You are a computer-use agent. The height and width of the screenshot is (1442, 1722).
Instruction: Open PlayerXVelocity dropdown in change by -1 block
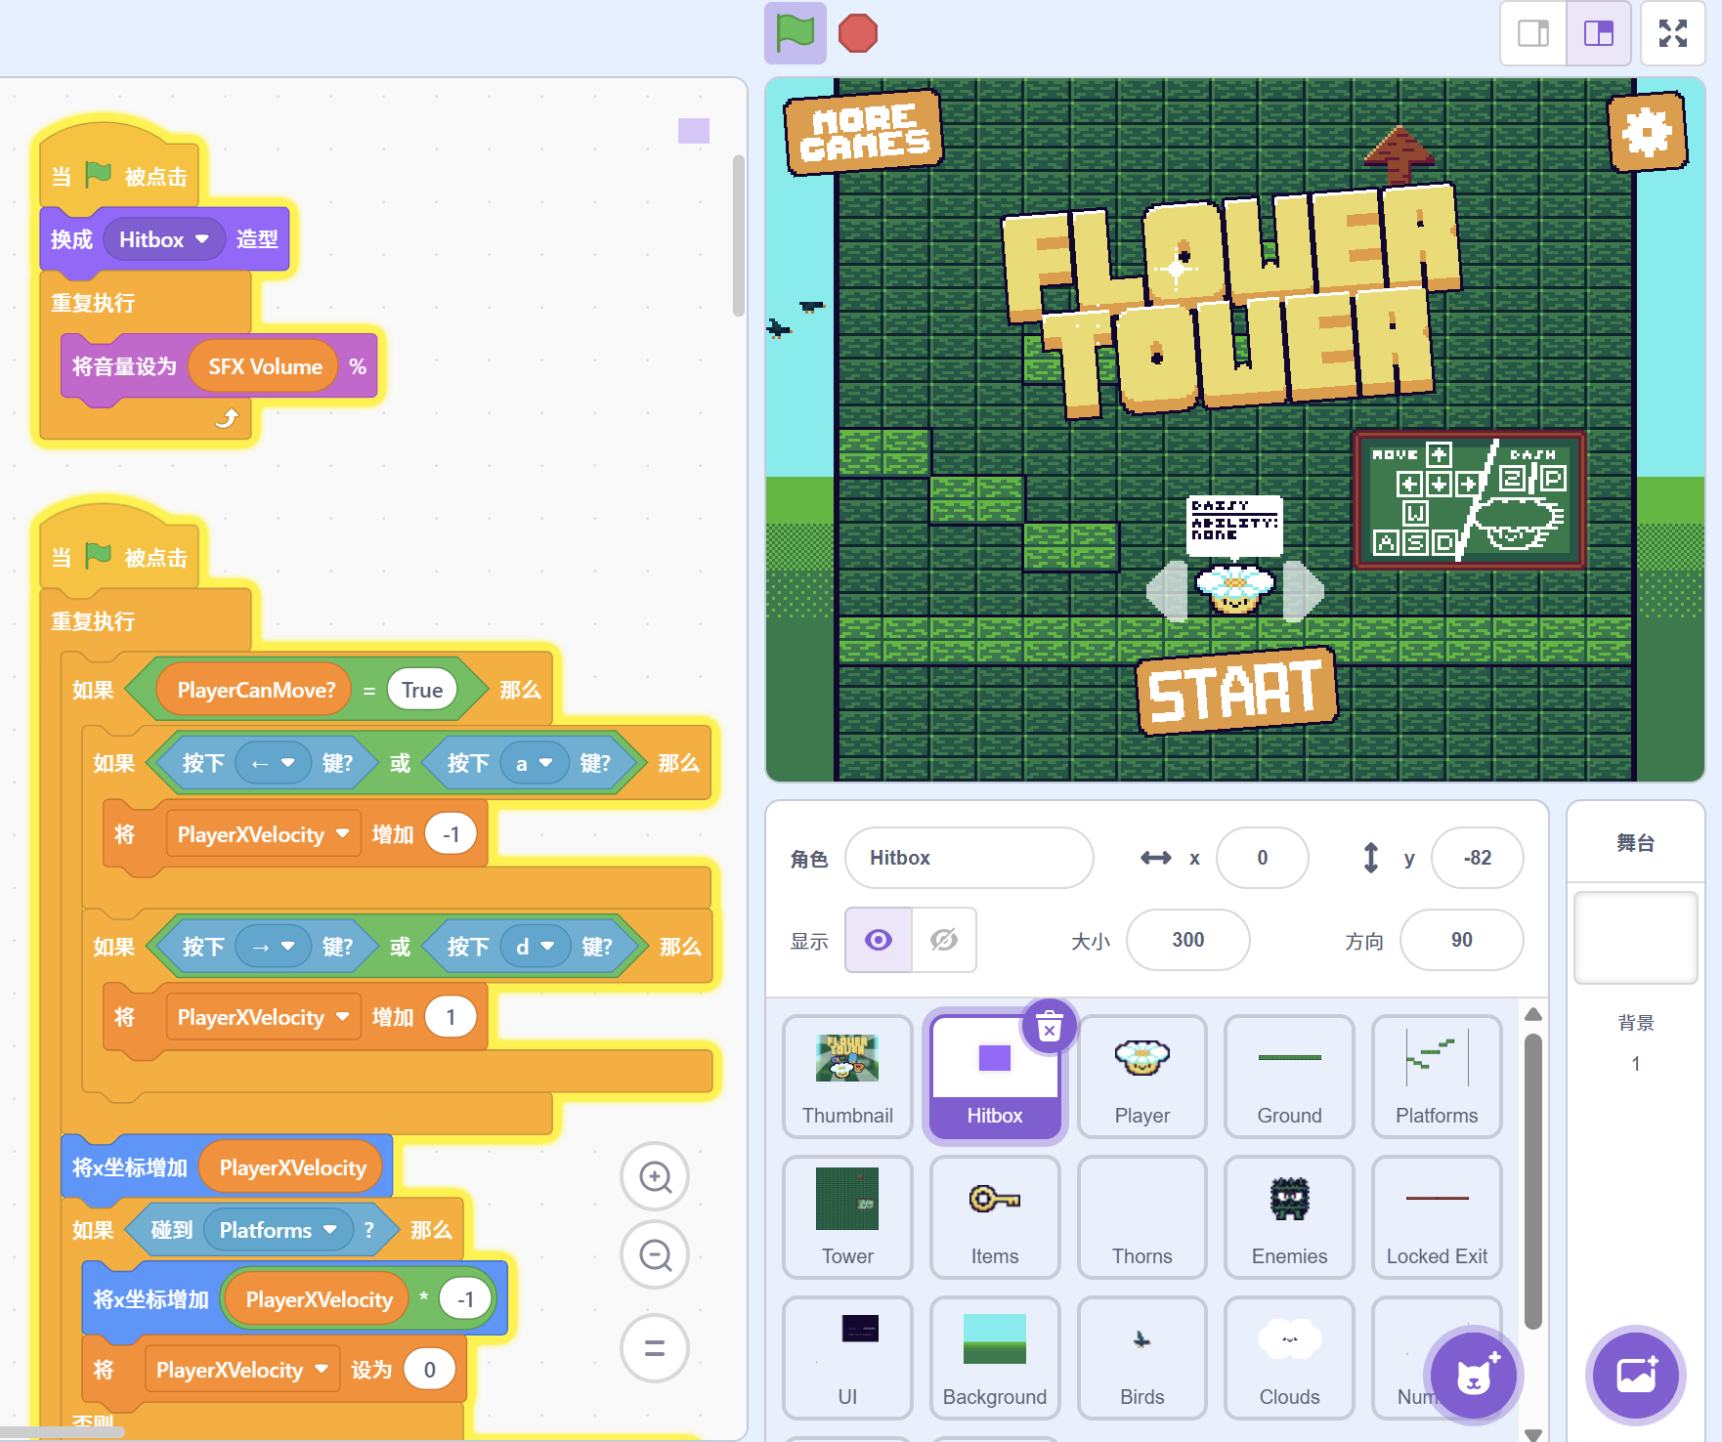tap(263, 834)
